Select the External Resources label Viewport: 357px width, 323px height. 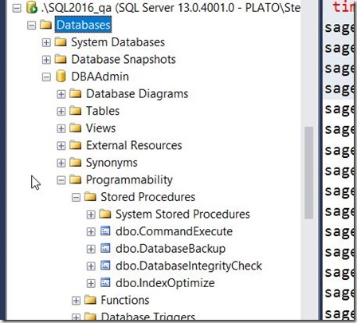tap(134, 145)
